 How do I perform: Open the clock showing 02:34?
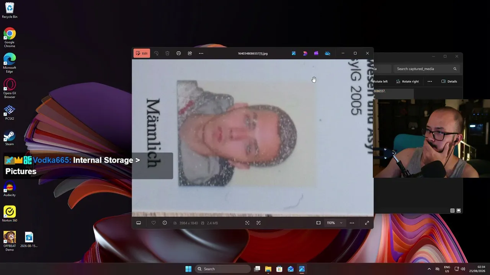(x=477, y=269)
